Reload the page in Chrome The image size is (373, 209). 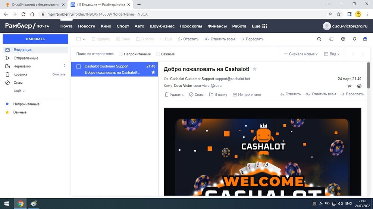(23, 14)
